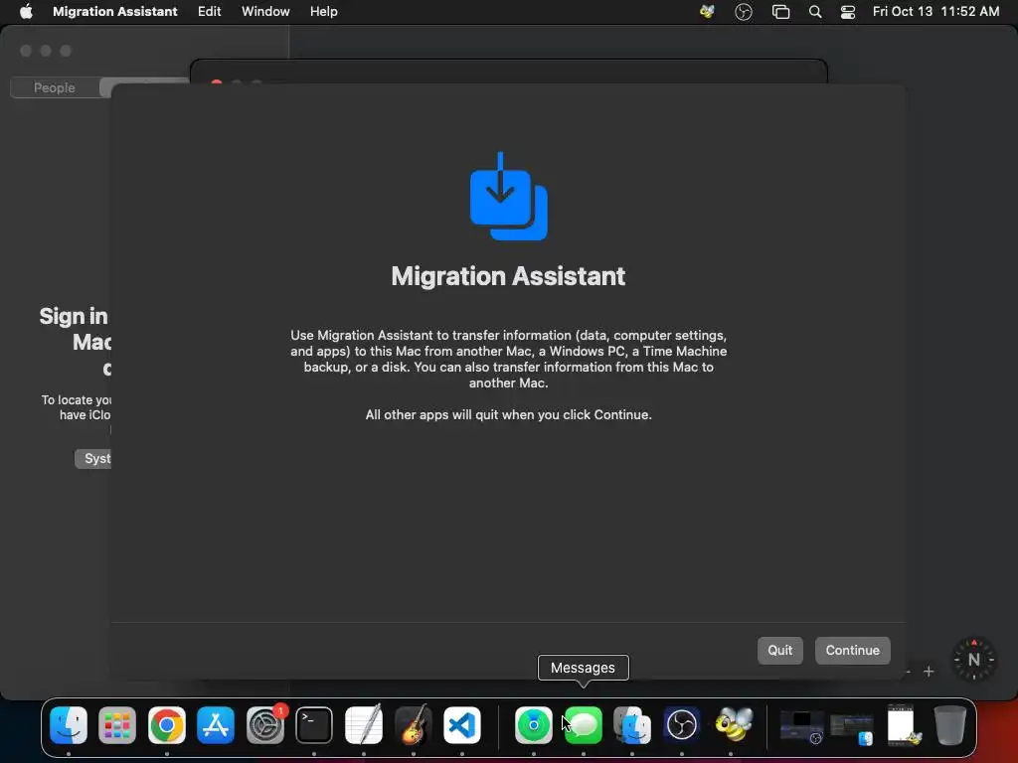Launch GarageBand from the Dock
This screenshot has height=763, width=1018.
[413, 724]
